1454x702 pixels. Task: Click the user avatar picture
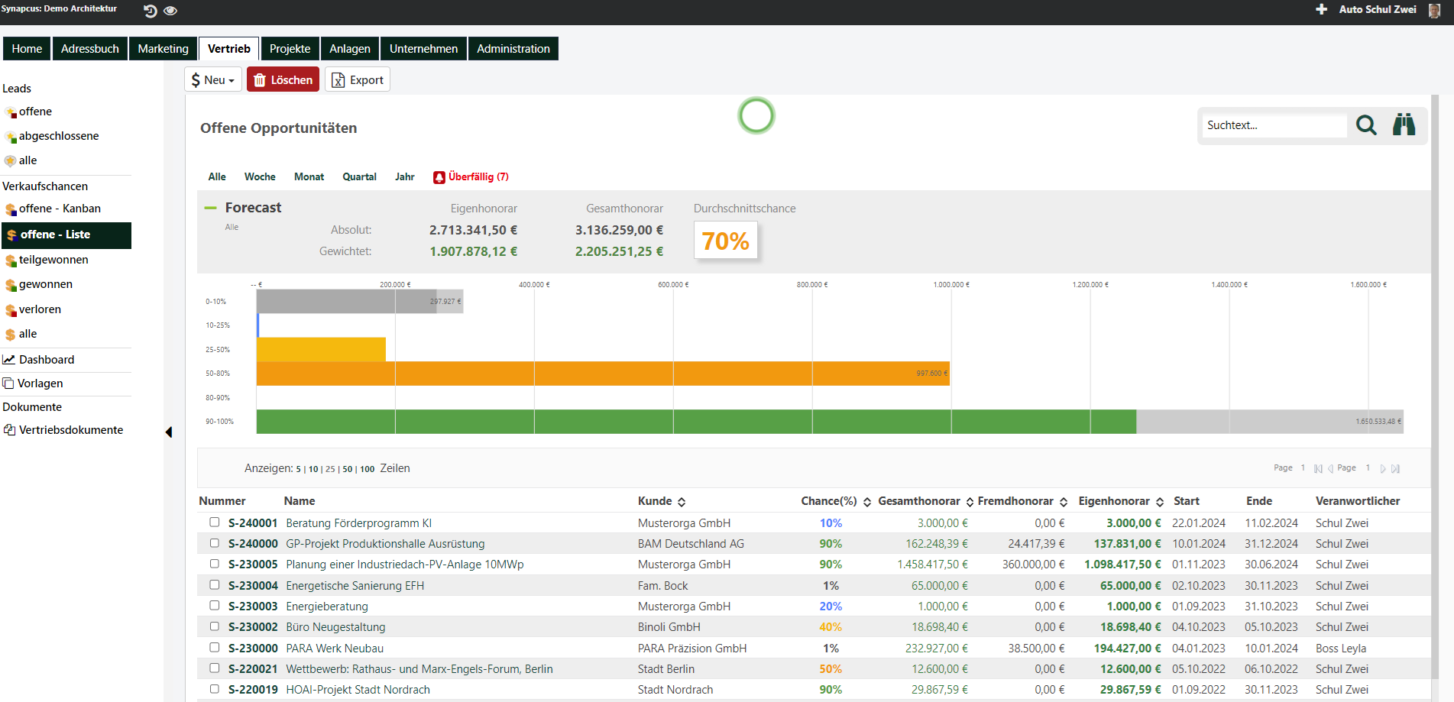click(x=1434, y=10)
